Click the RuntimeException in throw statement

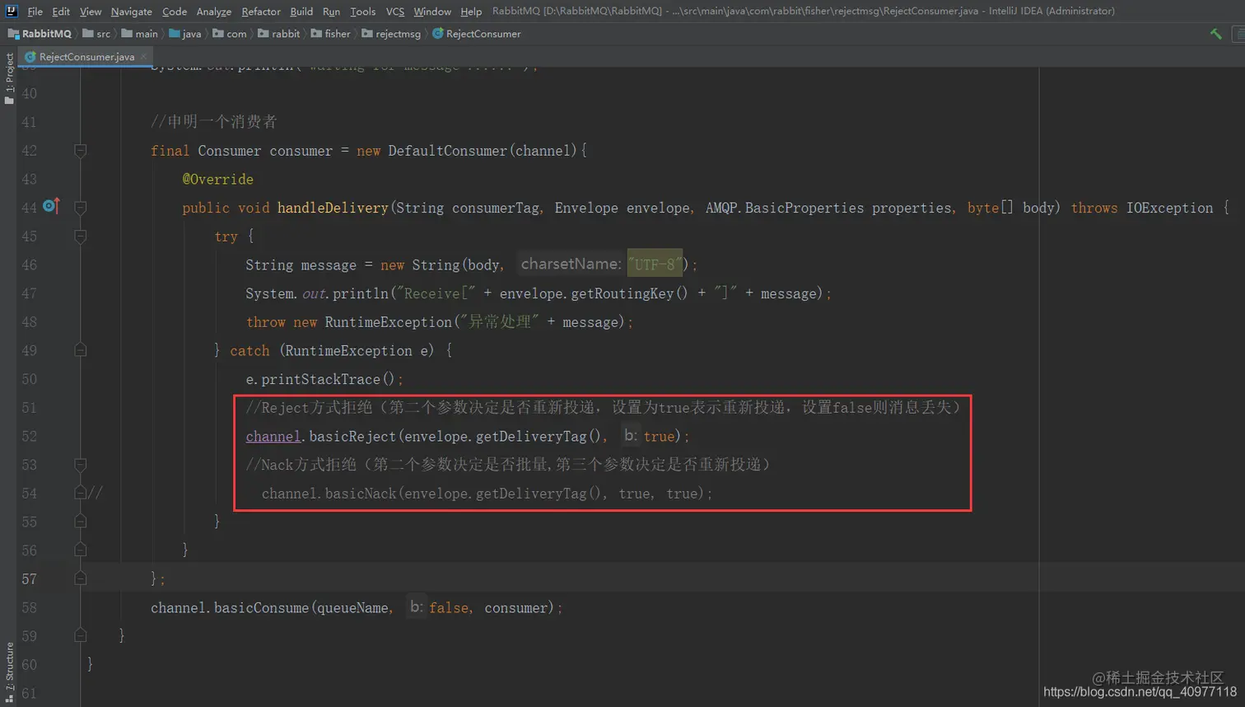388,322
